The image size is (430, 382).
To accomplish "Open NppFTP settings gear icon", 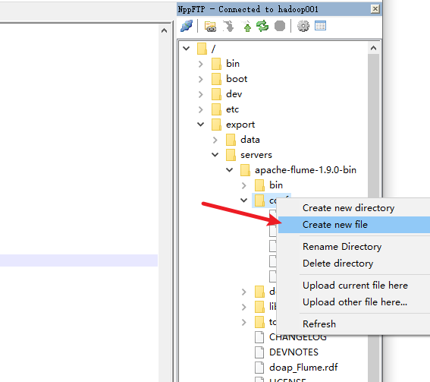I will point(303,27).
